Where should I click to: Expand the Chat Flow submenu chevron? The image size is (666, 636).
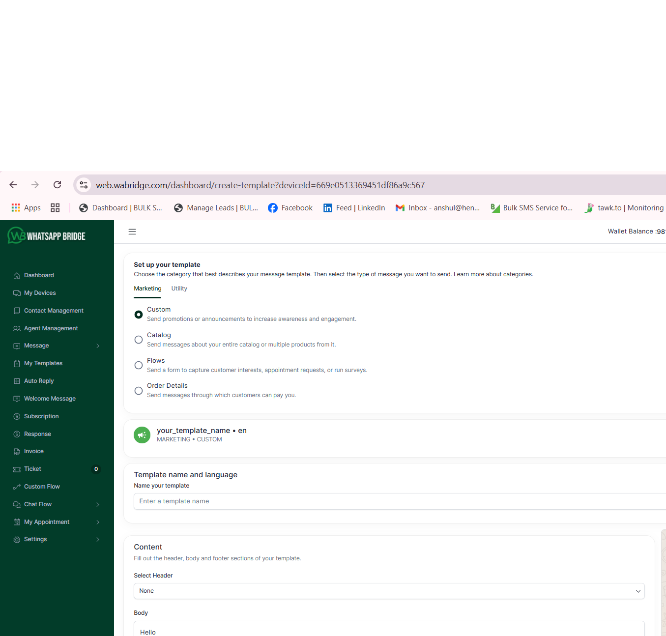pos(98,504)
